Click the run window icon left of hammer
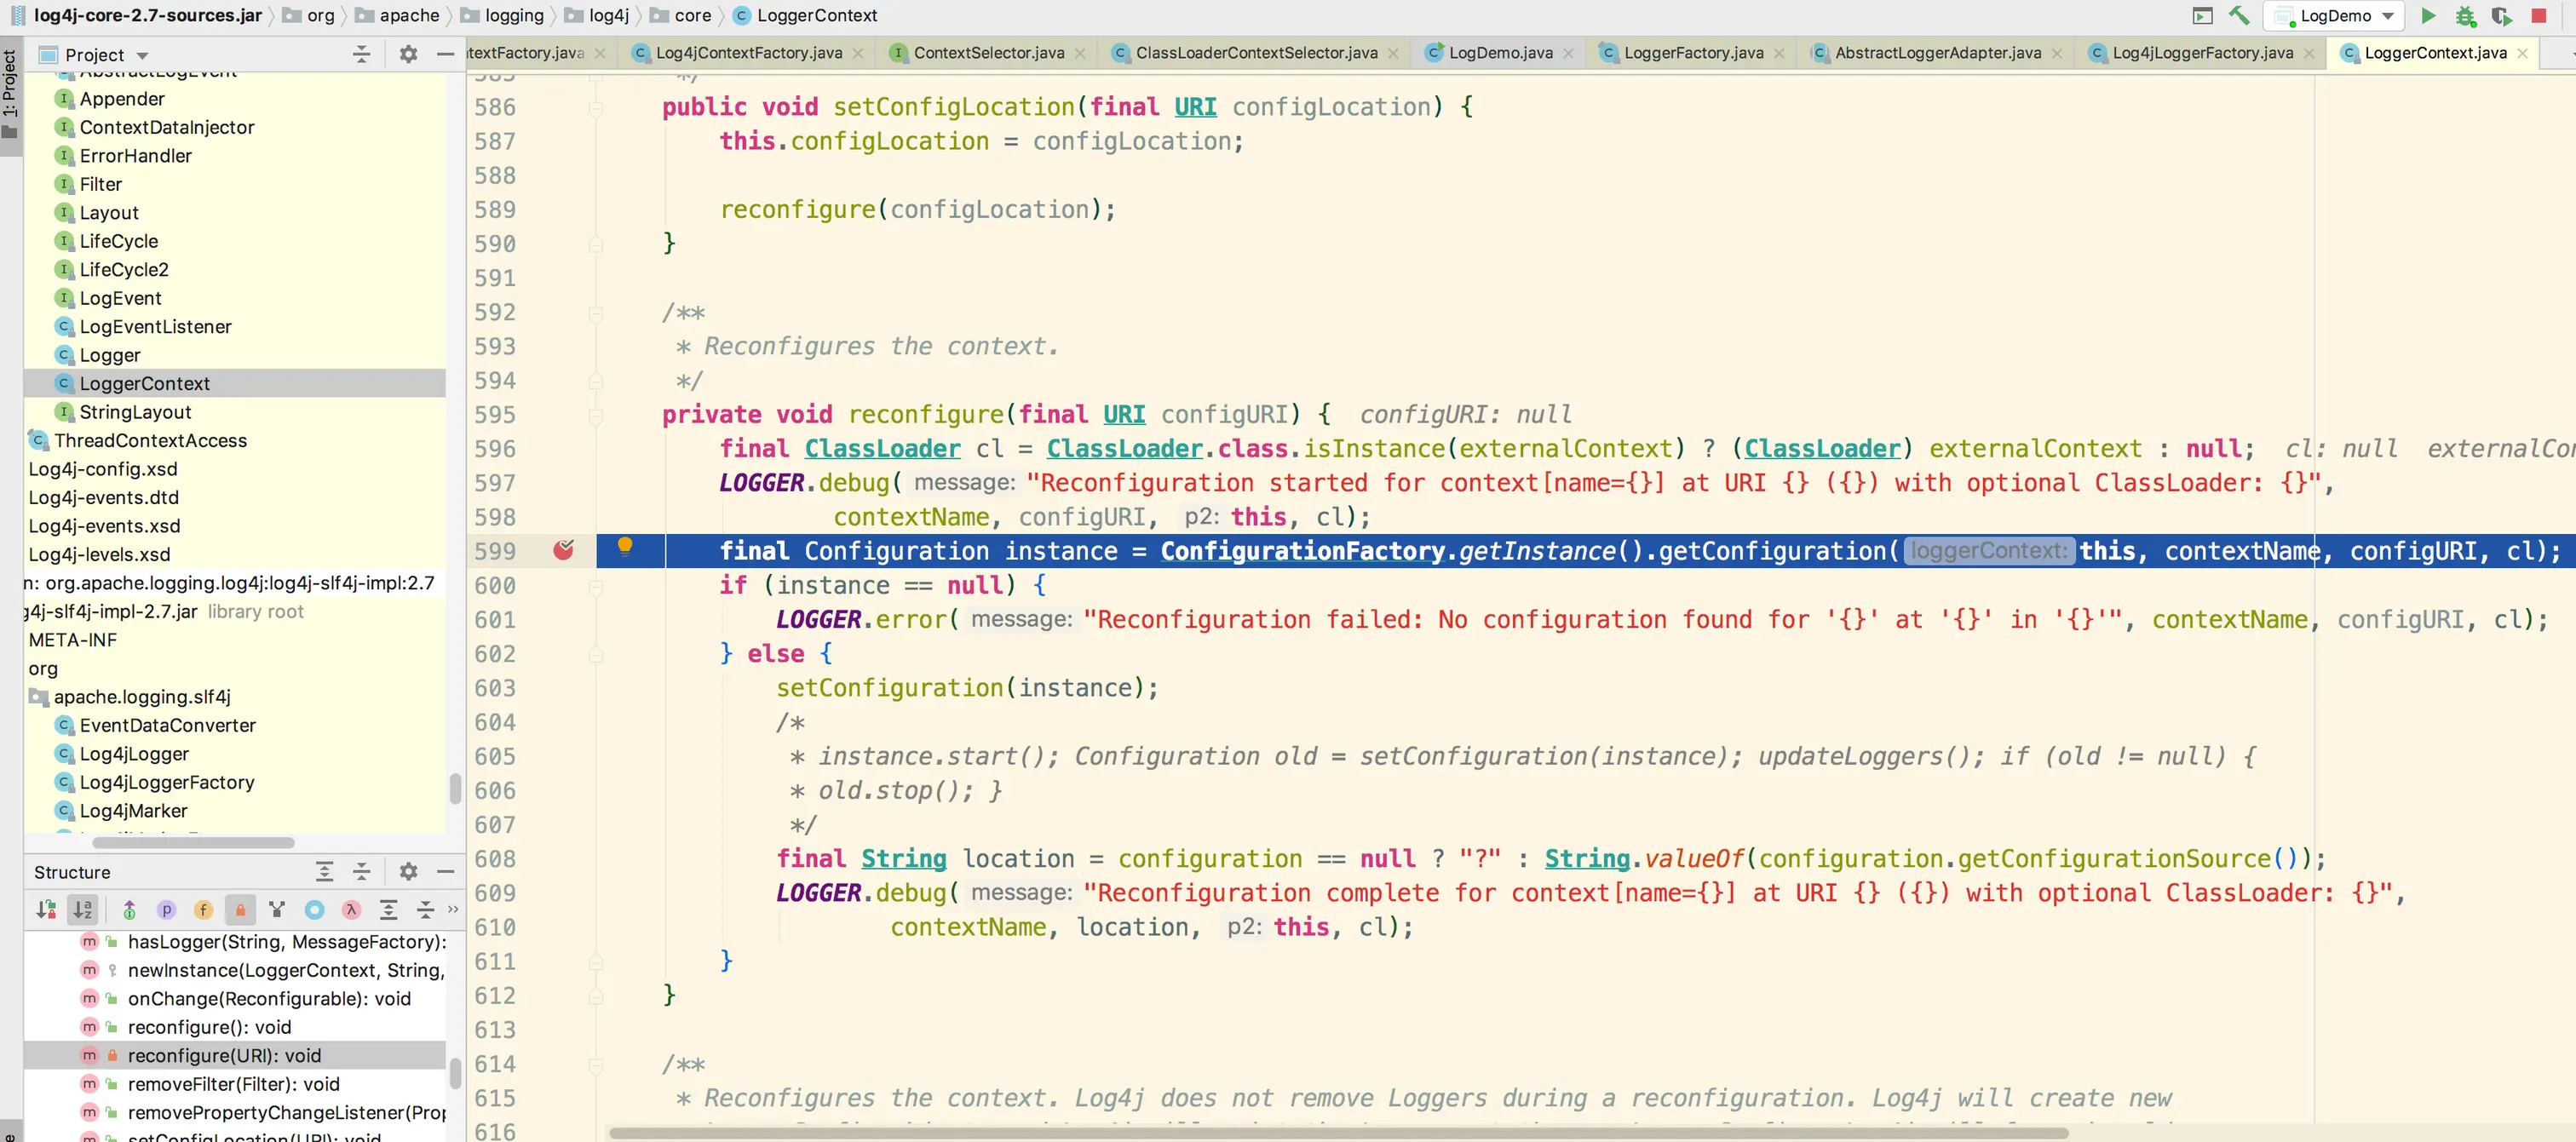This screenshot has width=2576, height=1142. (2202, 15)
